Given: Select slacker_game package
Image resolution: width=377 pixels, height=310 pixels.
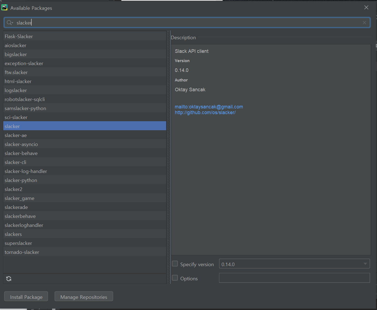Looking at the screenshot, I should pyautogui.click(x=85, y=198).
